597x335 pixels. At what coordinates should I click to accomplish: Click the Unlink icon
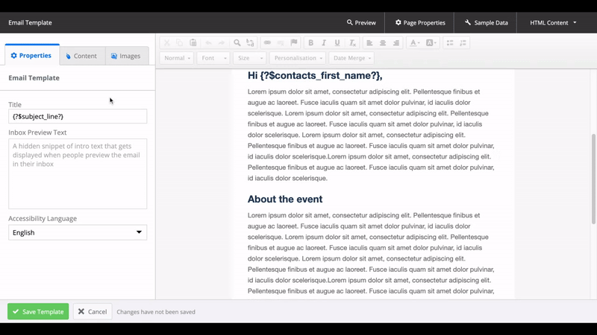point(281,42)
